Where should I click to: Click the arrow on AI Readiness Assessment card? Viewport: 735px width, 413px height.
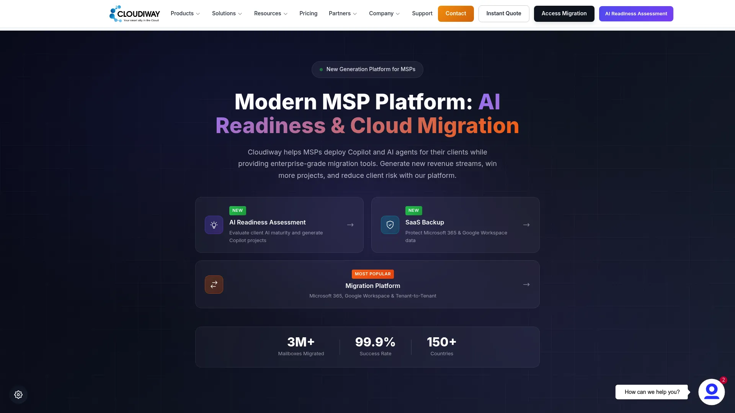coord(350,225)
